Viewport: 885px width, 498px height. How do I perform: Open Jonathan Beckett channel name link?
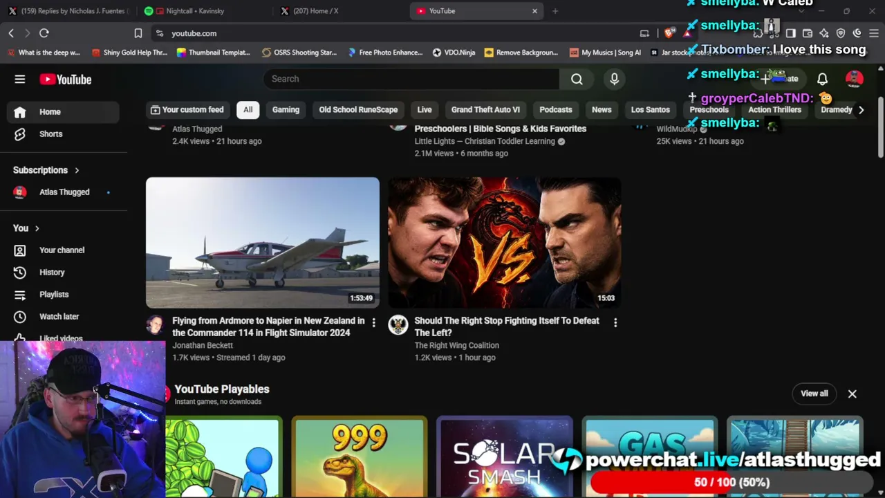pos(203,345)
